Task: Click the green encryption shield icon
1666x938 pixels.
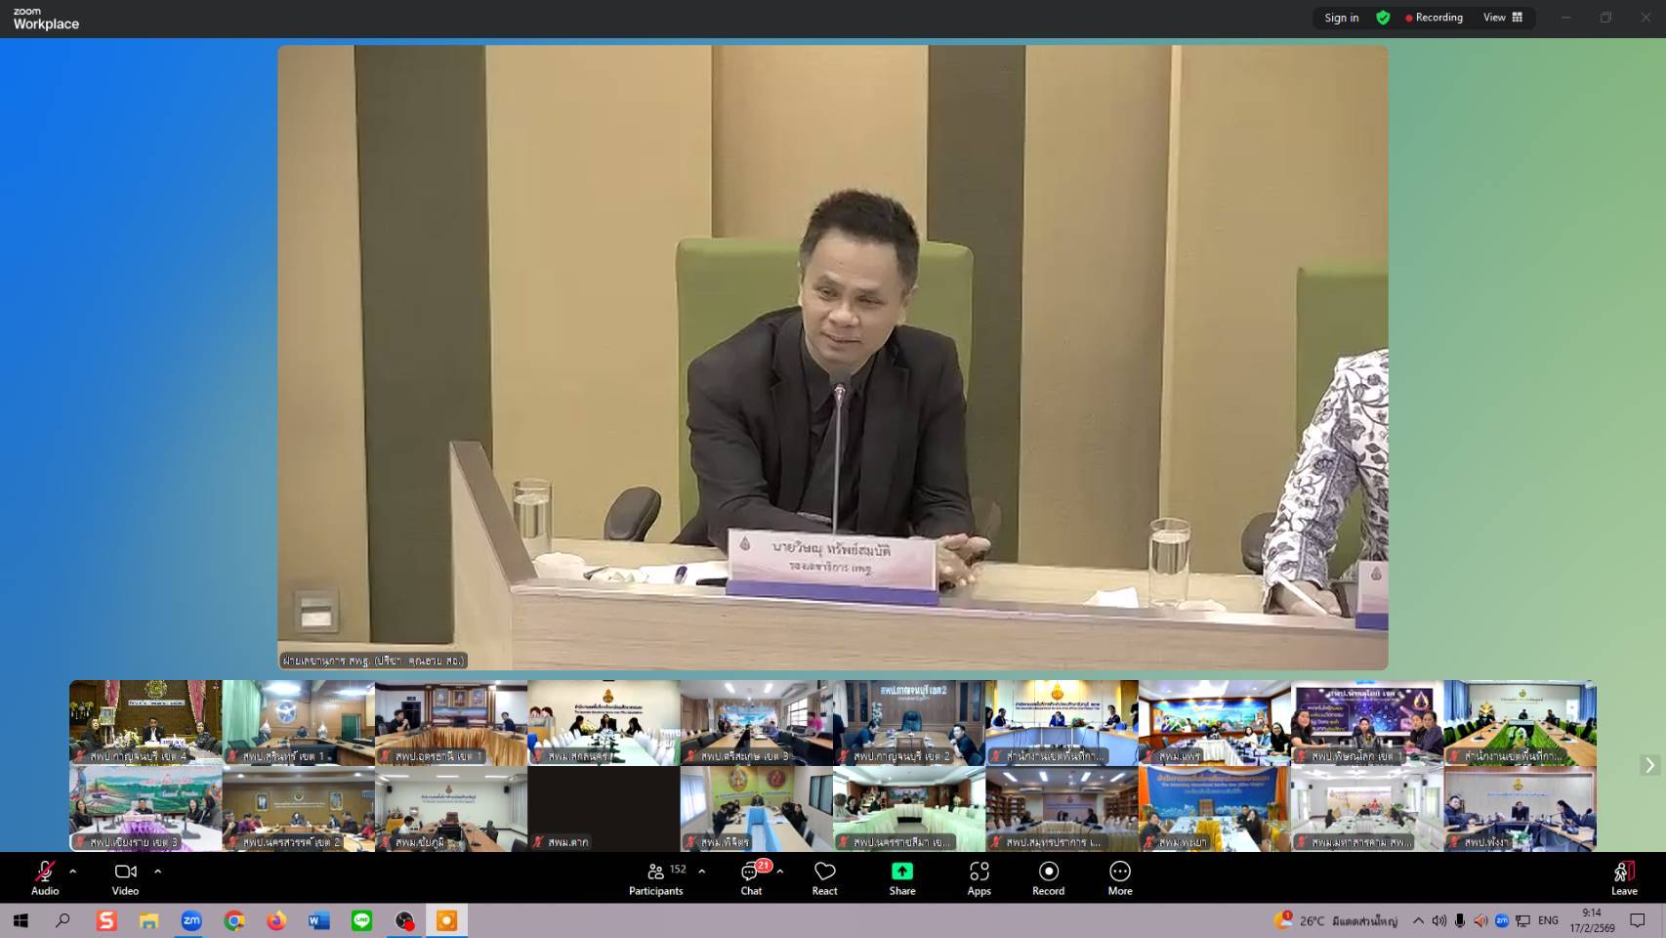Action: pyautogui.click(x=1383, y=18)
